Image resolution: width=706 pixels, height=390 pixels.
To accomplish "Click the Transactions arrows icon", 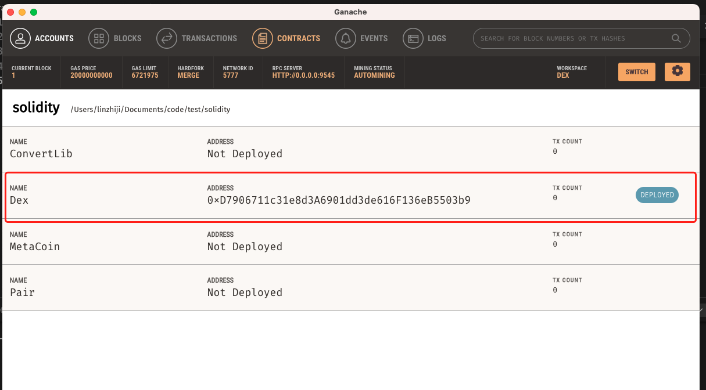I will [167, 38].
